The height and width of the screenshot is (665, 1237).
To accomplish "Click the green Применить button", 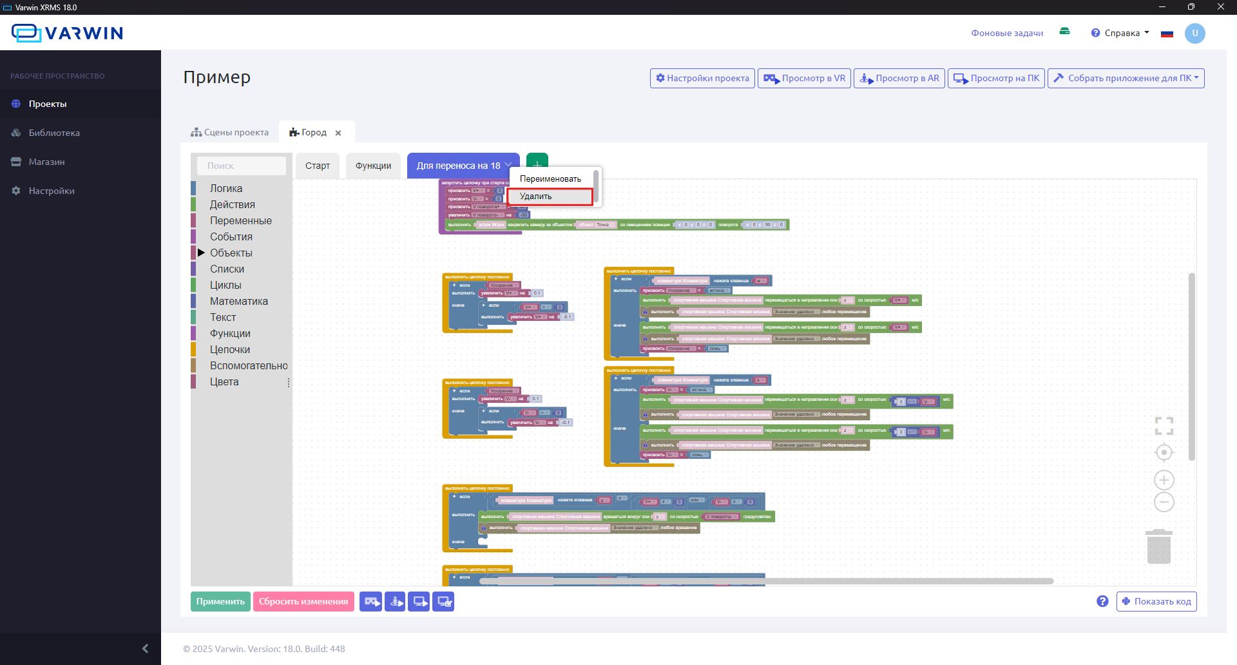I will [220, 601].
